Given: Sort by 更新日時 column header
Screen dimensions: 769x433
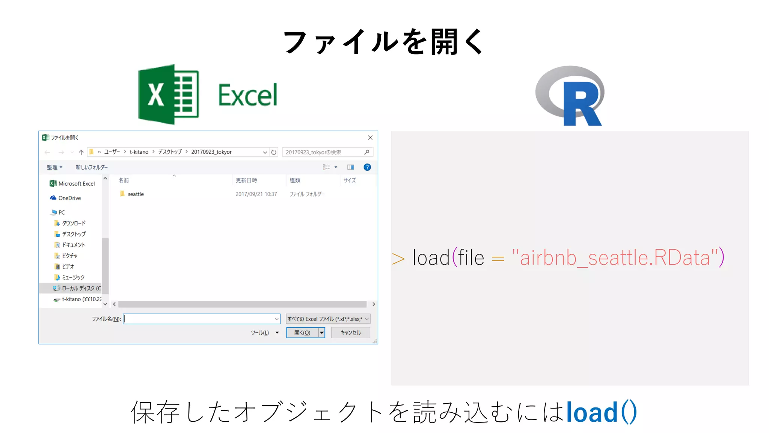Looking at the screenshot, I should coord(246,180).
